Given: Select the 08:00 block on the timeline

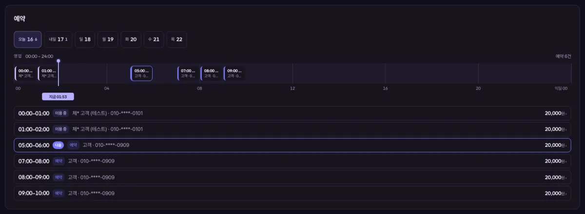Looking at the screenshot, I should [x=211, y=73].
